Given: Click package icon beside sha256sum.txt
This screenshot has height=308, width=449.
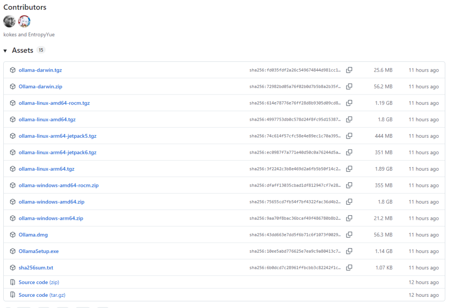Looking at the screenshot, I should click(12, 268).
